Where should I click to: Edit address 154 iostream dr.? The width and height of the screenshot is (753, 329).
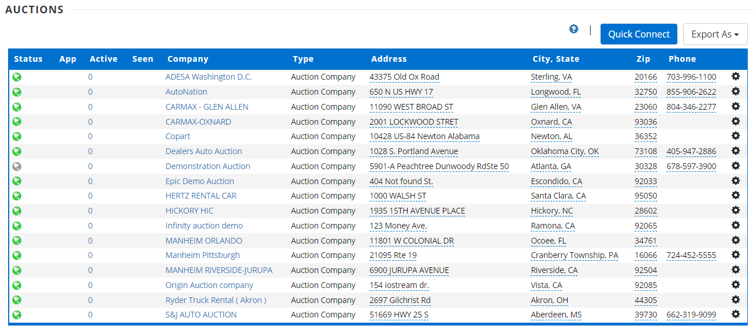coord(399,285)
